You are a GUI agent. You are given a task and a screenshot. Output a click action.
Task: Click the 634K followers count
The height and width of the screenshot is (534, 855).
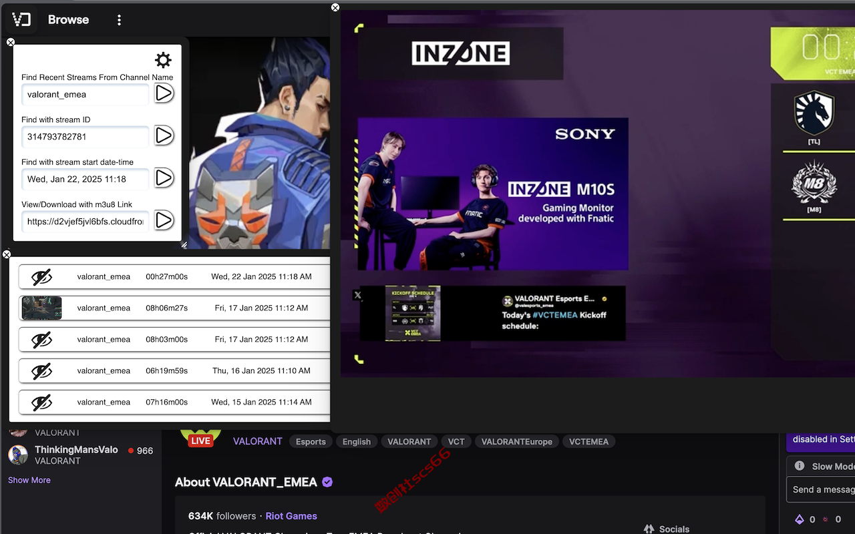coord(222,516)
